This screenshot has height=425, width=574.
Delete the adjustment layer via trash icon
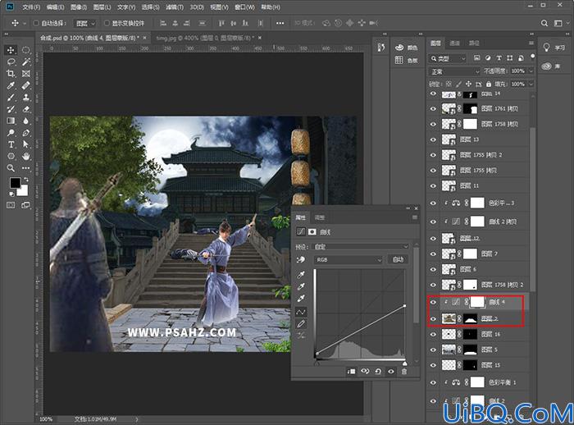coord(404,372)
